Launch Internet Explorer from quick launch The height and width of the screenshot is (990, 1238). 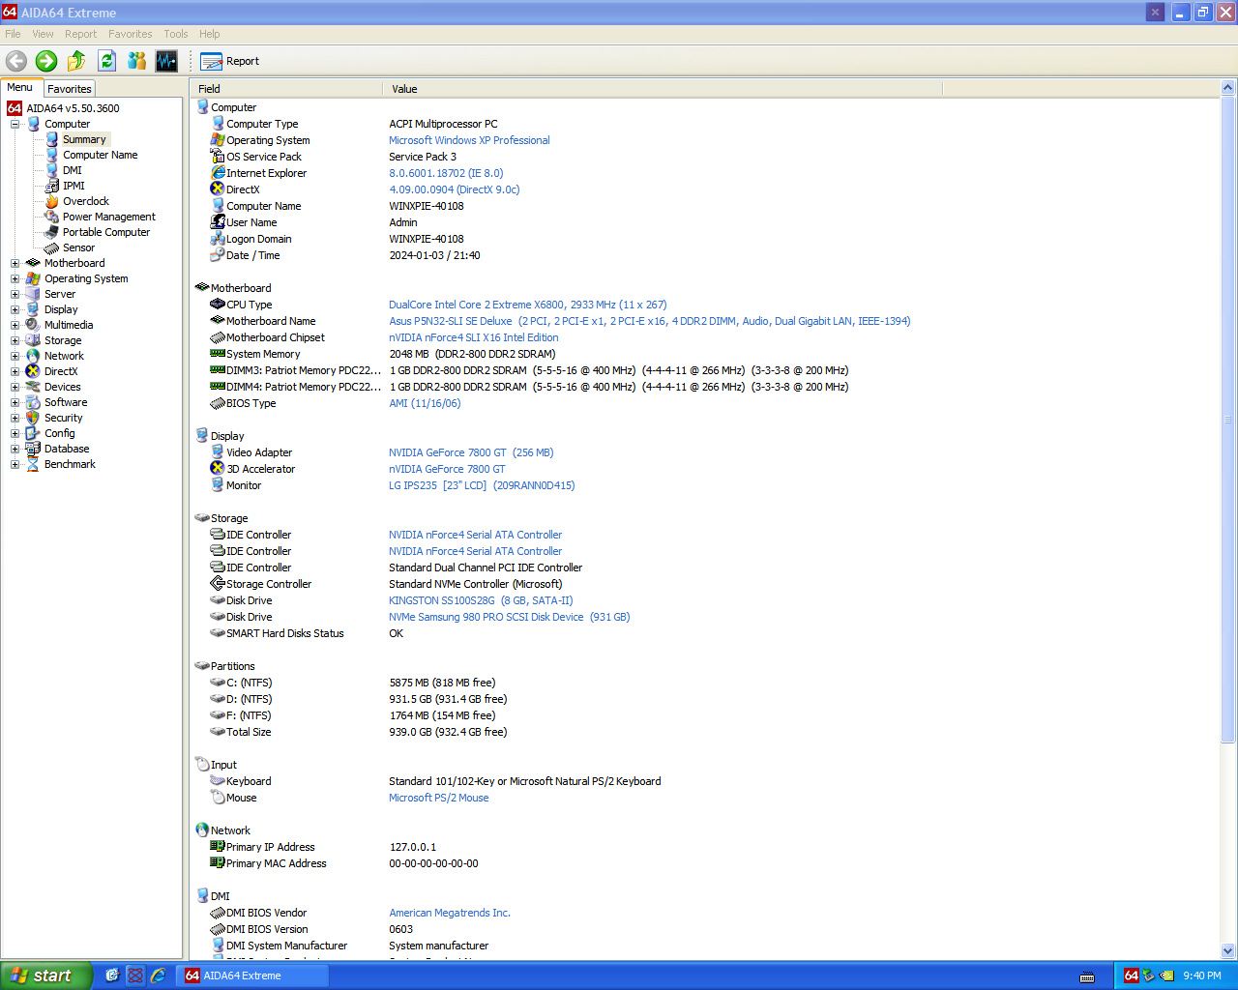(158, 975)
